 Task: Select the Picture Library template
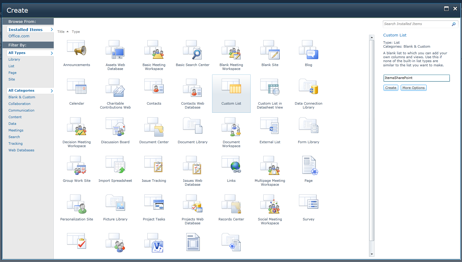click(x=115, y=207)
